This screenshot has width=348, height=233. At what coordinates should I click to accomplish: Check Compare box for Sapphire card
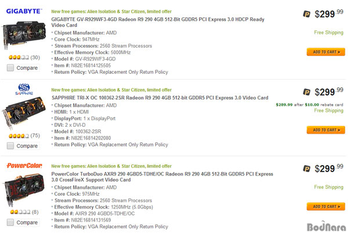point(10,146)
